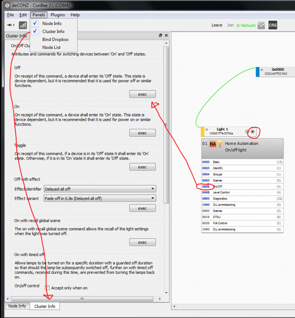Execute the Toggle command
The width and height of the screenshot is (295, 318).
coord(142,167)
